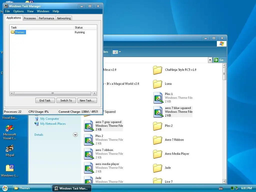The width and height of the screenshot is (256, 192).
Task: Open the address bar dropdown in Themes window
Action: coord(210,60)
